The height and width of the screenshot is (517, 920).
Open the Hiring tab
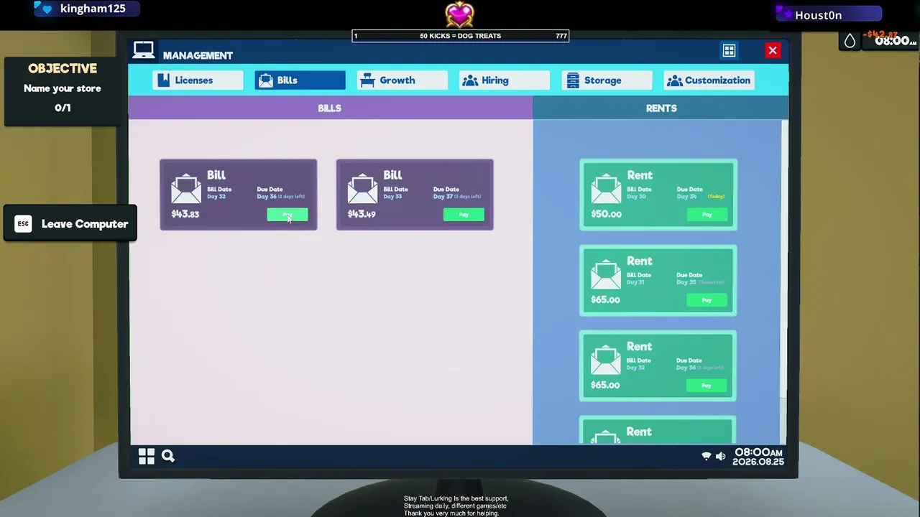pos(505,80)
